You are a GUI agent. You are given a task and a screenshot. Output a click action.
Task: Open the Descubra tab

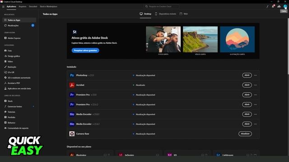[33, 6]
